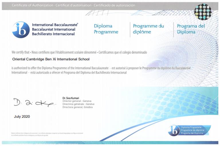Click 'Certificat d'autorisation' header text
The image size is (220, 146).
(74, 5)
